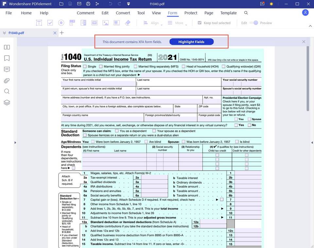Viewport: 314px width, 248px height.
Task: Check the You as a dependent box
Action: pyautogui.click(x=117, y=131)
